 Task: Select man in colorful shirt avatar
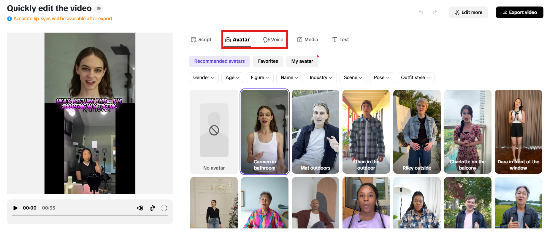coord(265,203)
